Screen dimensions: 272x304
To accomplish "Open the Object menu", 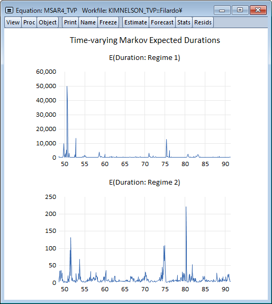I will (x=48, y=22).
